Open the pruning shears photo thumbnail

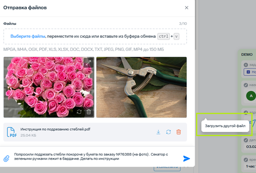coord(141,87)
